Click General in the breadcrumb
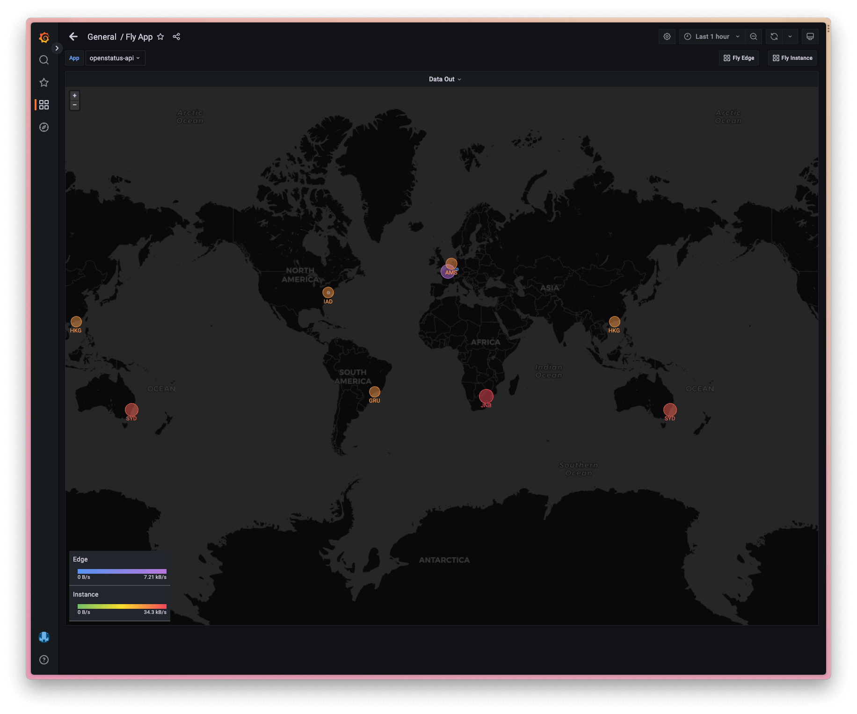This screenshot has width=857, height=714. [102, 36]
